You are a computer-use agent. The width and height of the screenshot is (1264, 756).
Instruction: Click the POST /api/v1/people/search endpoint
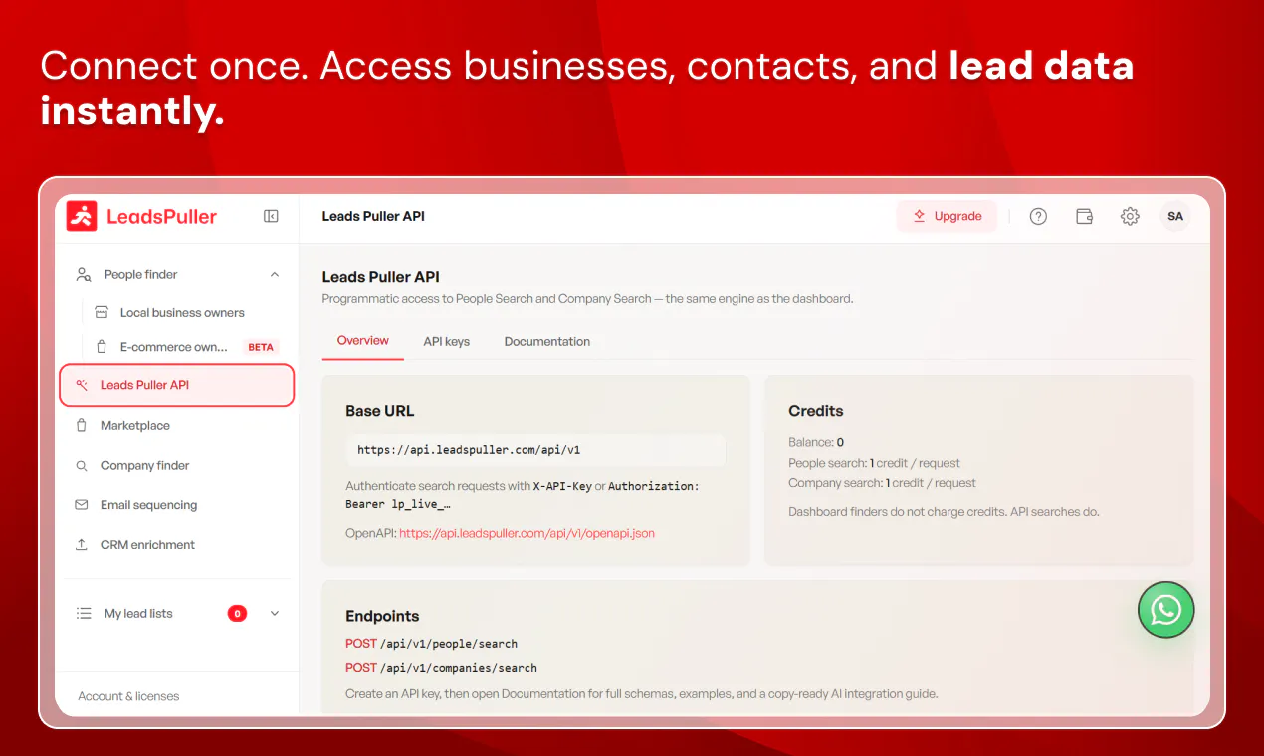pyautogui.click(x=431, y=644)
